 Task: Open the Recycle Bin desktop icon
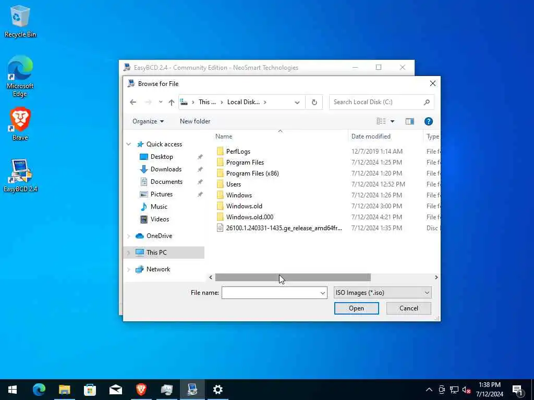pos(20,21)
